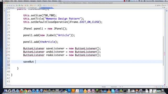168x94 pixels.
Task: Click the error marker on line 35
Action: tap(6, 55)
